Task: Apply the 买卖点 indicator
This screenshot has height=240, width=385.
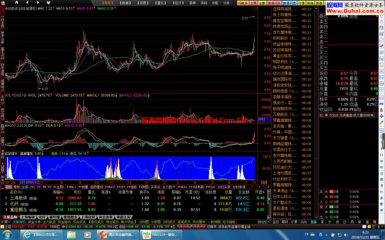Action: point(155,187)
